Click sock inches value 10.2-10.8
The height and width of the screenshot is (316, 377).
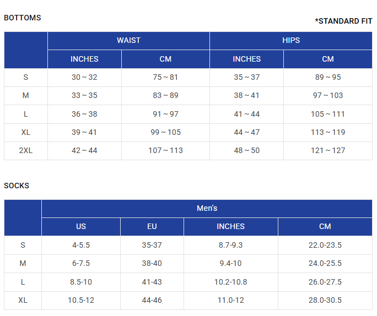click(x=230, y=282)
